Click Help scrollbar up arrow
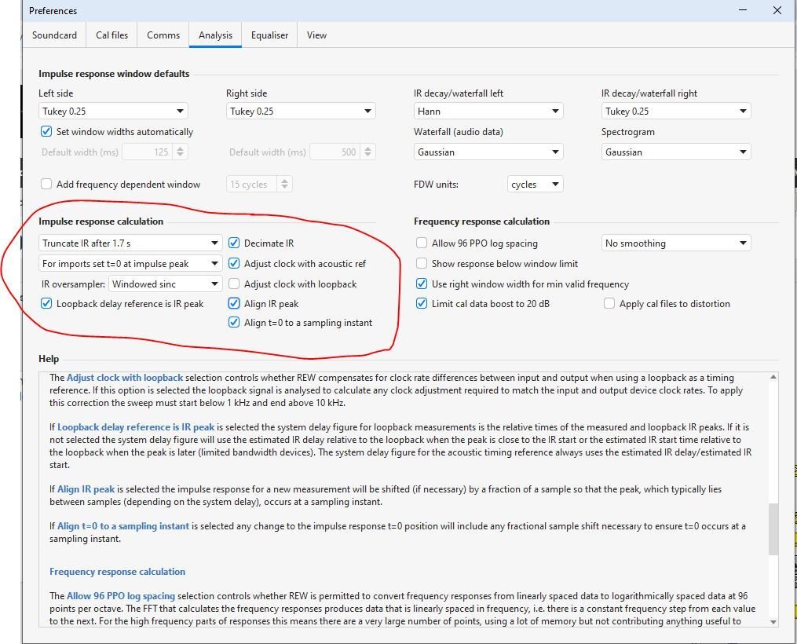797x644 pixels. [x=773, y=377]
